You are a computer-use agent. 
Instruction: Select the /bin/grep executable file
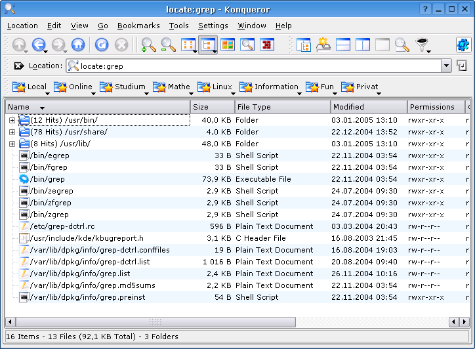47,179
